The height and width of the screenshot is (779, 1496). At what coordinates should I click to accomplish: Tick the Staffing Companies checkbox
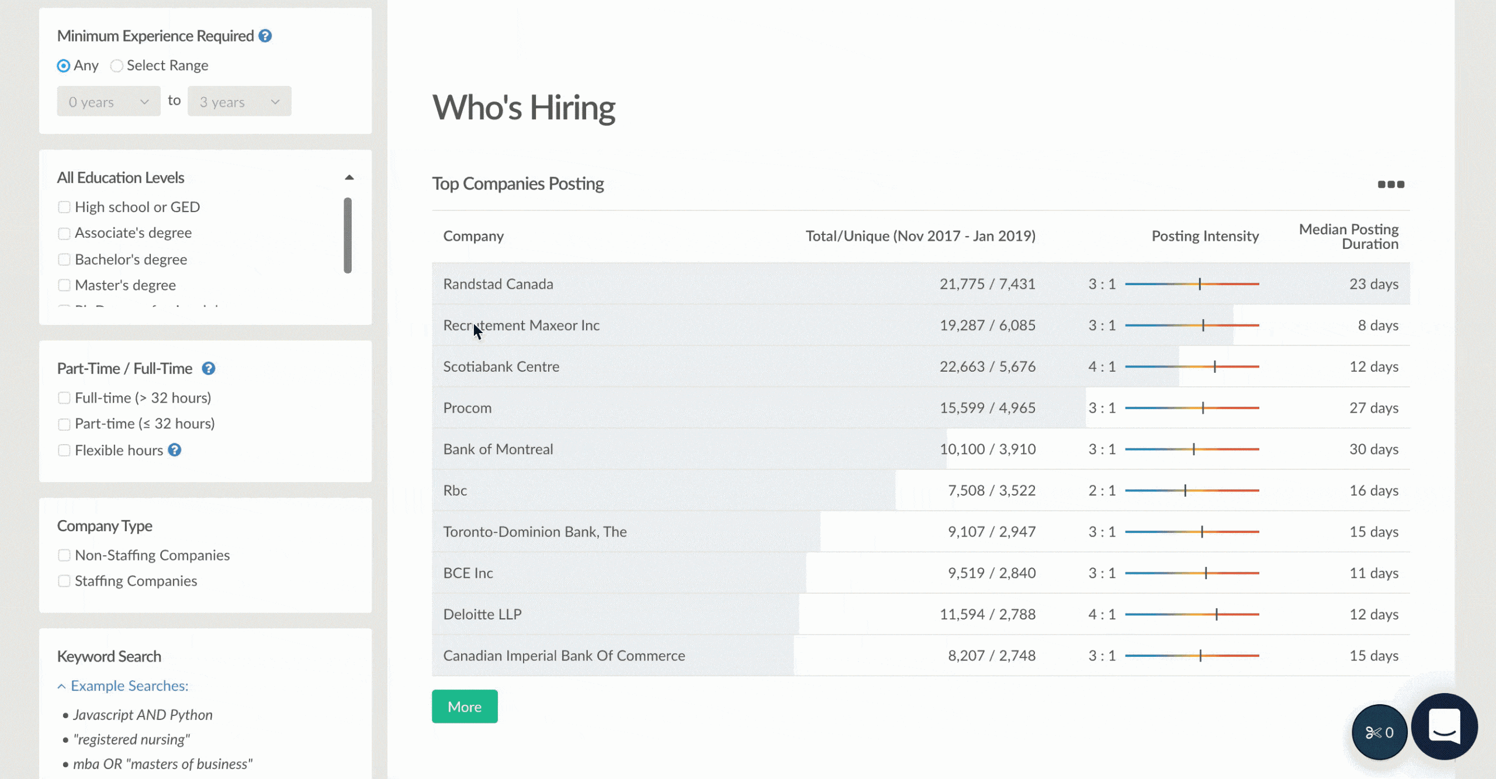(64, 581)
